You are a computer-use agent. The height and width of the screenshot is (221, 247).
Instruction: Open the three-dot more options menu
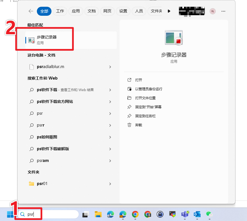tap(223, 11)
